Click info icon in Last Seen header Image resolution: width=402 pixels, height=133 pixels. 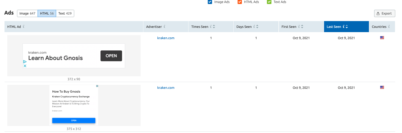pos(344,26)
